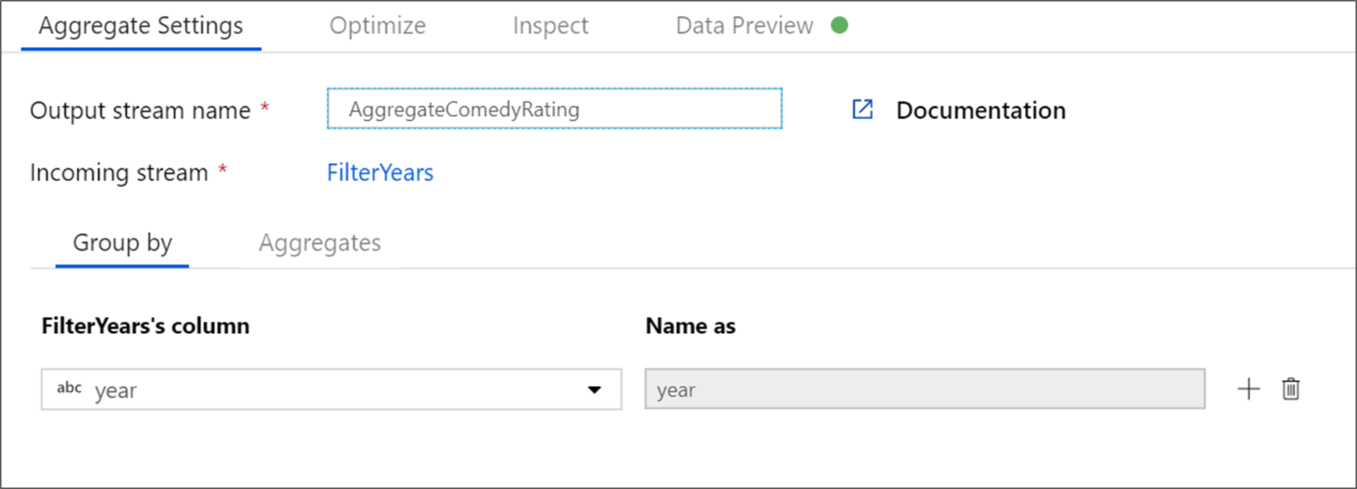
Task: Go to the Data Preview tab
Action: click(745, 26)
